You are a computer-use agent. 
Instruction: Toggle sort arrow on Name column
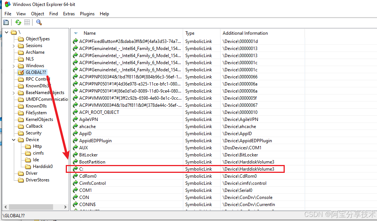(76, 33)
